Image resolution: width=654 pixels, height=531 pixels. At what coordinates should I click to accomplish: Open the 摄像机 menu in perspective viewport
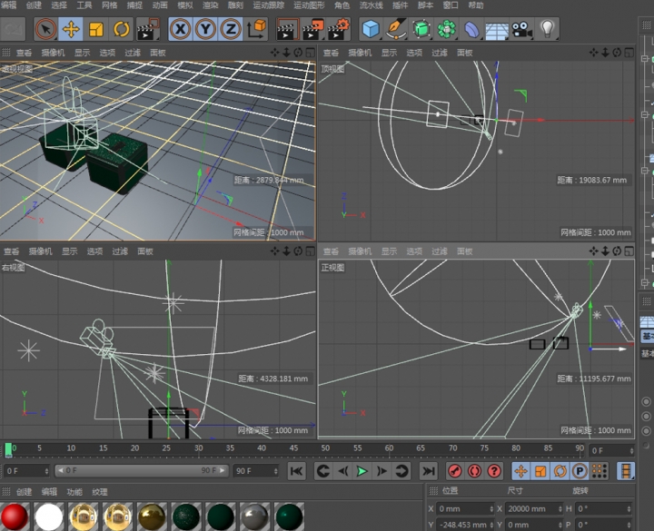click(53, 53)
